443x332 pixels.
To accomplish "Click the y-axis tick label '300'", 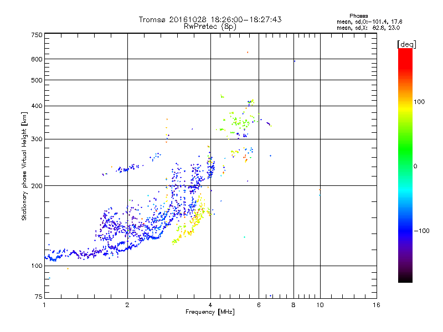I will 37,139.
